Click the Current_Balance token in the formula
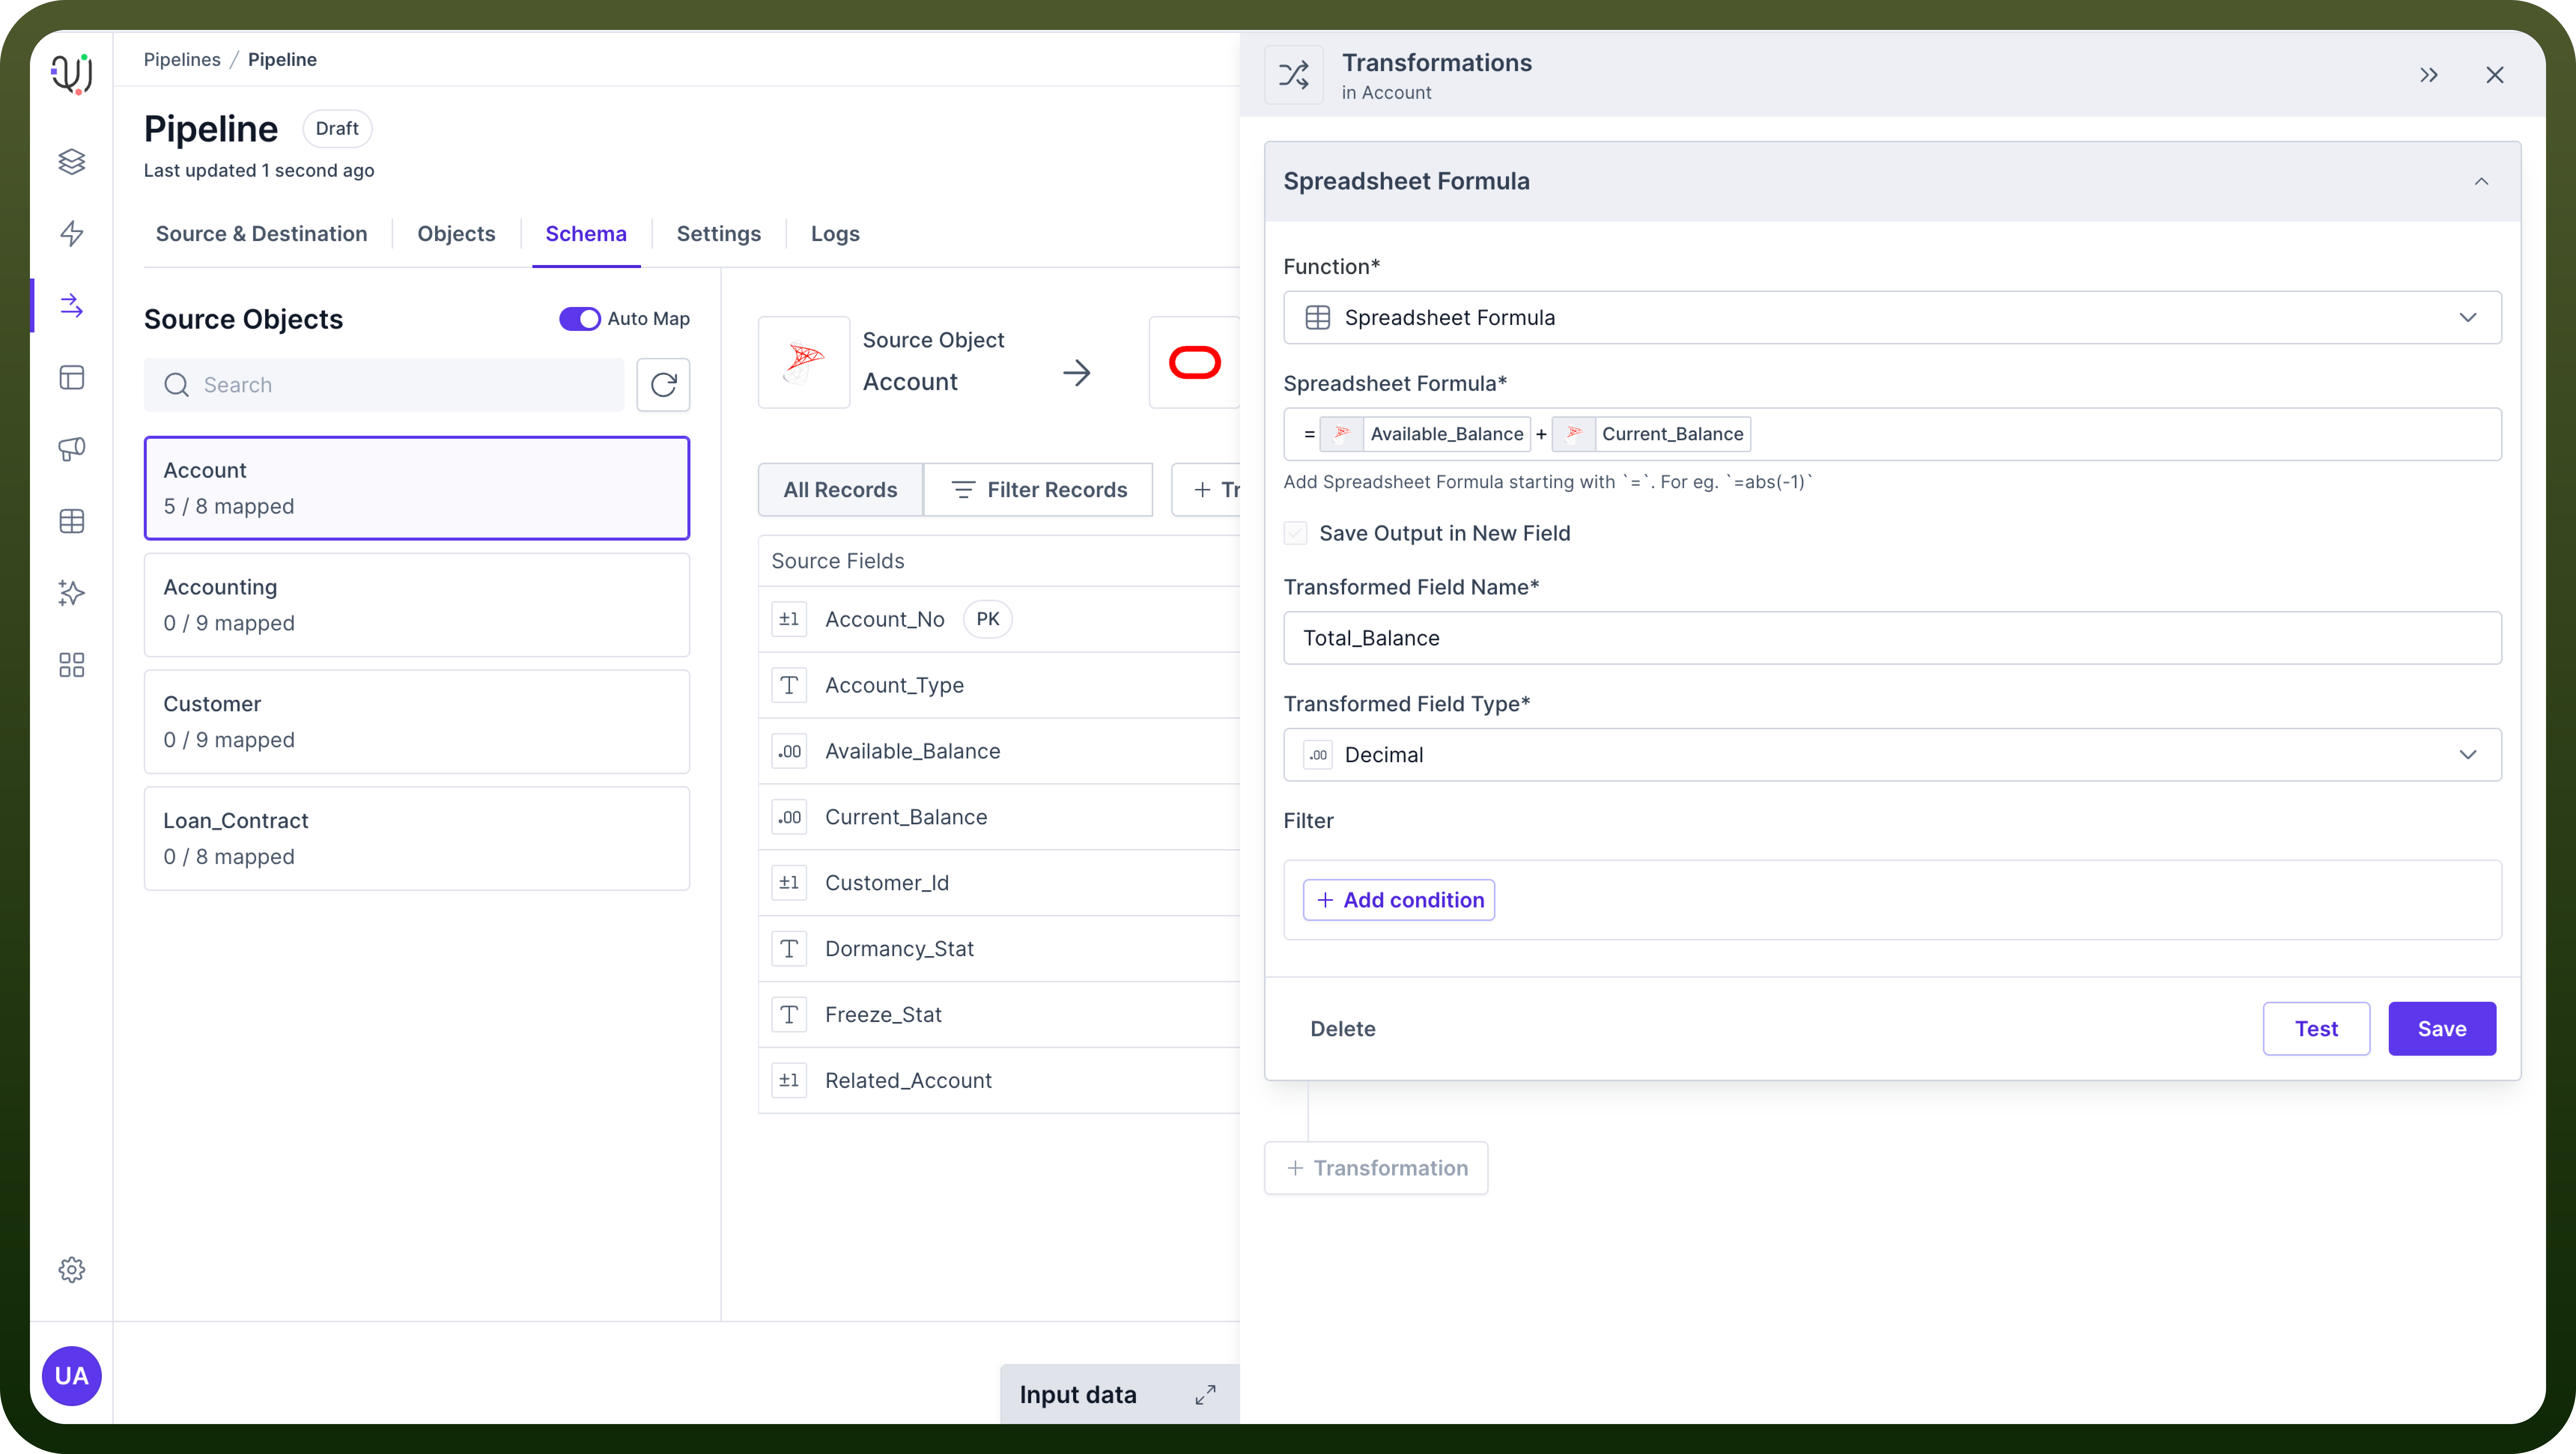Viewport: 2576px width, 1454px height. (1651, 433)
